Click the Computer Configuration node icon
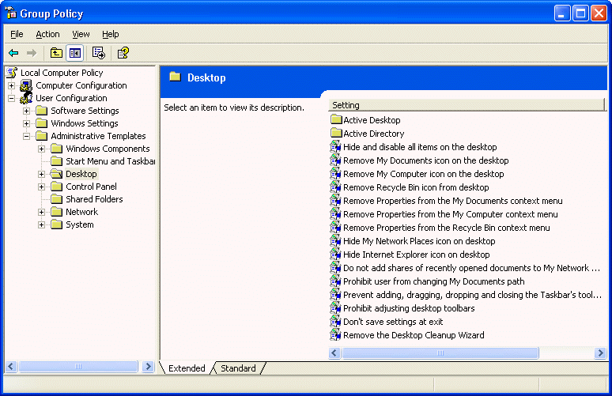Viewport: 612px width, 396px height. tap(26, 85)
